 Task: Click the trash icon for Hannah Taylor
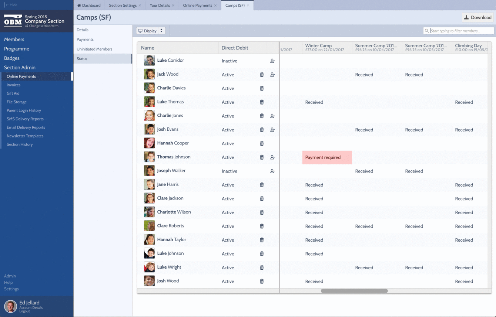(x=262, y=240)
